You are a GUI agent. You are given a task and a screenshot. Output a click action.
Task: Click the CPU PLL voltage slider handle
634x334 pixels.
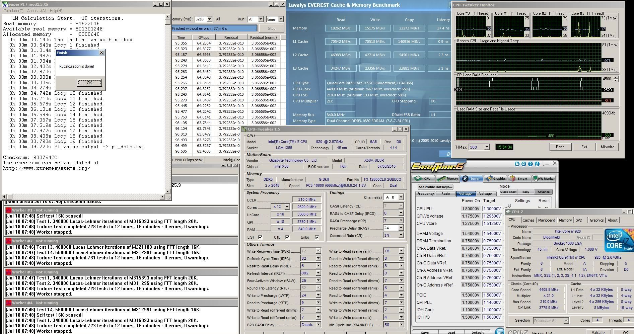(x=509, y=206)
